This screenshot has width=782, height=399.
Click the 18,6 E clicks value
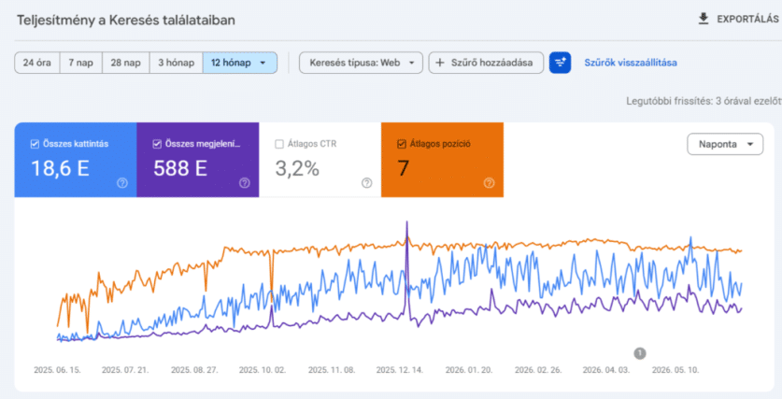pyautogui.click(x=60, y=168)
